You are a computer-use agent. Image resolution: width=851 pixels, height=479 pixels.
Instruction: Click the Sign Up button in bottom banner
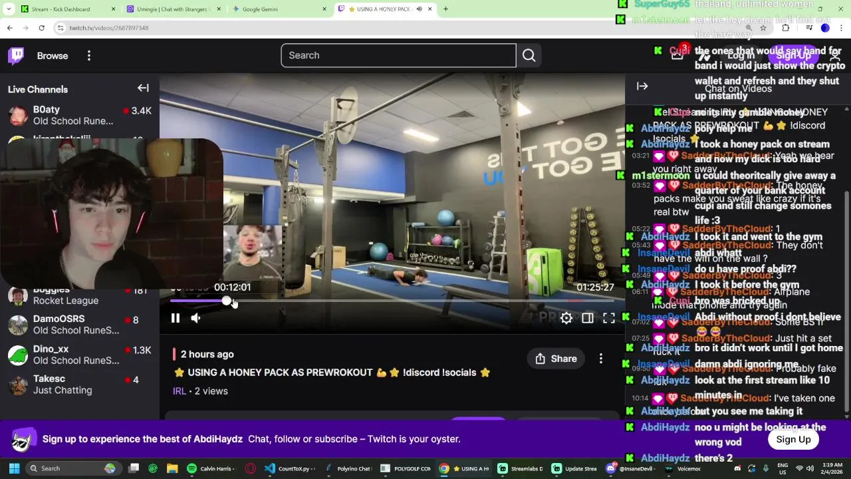tap(793, 439)
